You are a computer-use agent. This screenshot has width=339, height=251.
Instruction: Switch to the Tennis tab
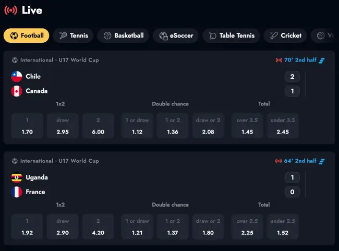(x=74, y=35)
